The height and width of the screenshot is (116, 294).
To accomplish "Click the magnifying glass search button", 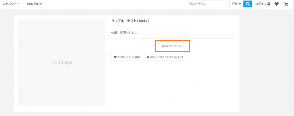I will pos(247,4).
